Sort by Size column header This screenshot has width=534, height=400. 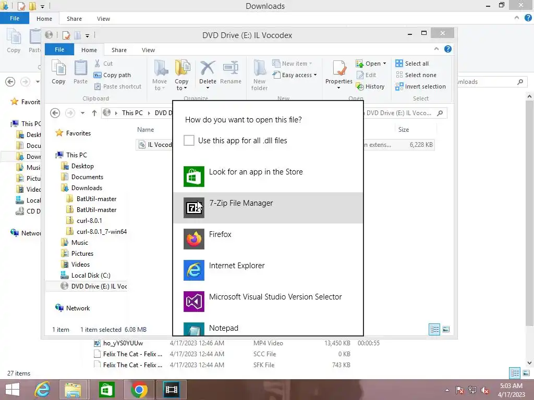404,130
